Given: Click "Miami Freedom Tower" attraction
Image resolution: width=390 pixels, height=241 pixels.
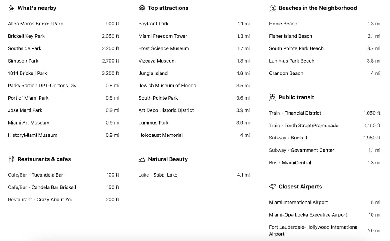Looking at the screenshot, I should click(x=163, y=36).
